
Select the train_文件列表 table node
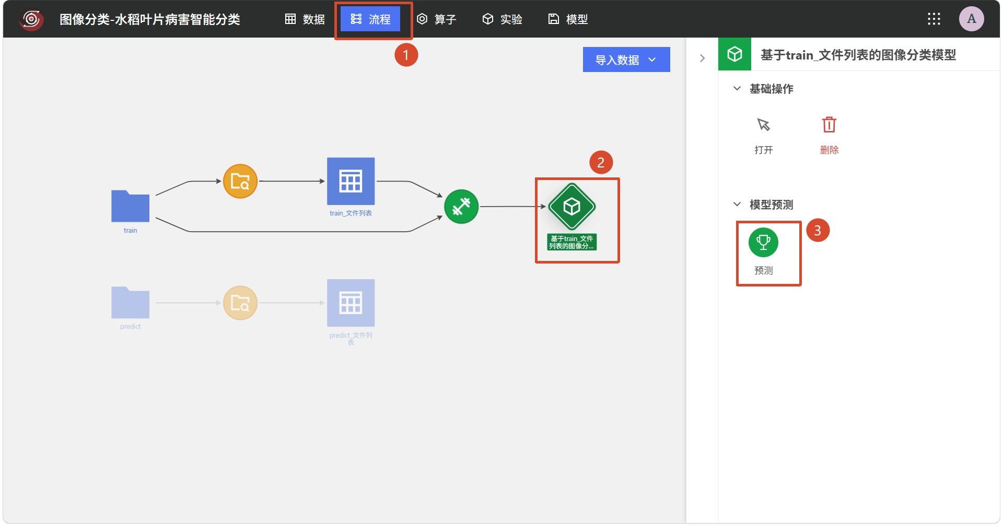point(351,181)
